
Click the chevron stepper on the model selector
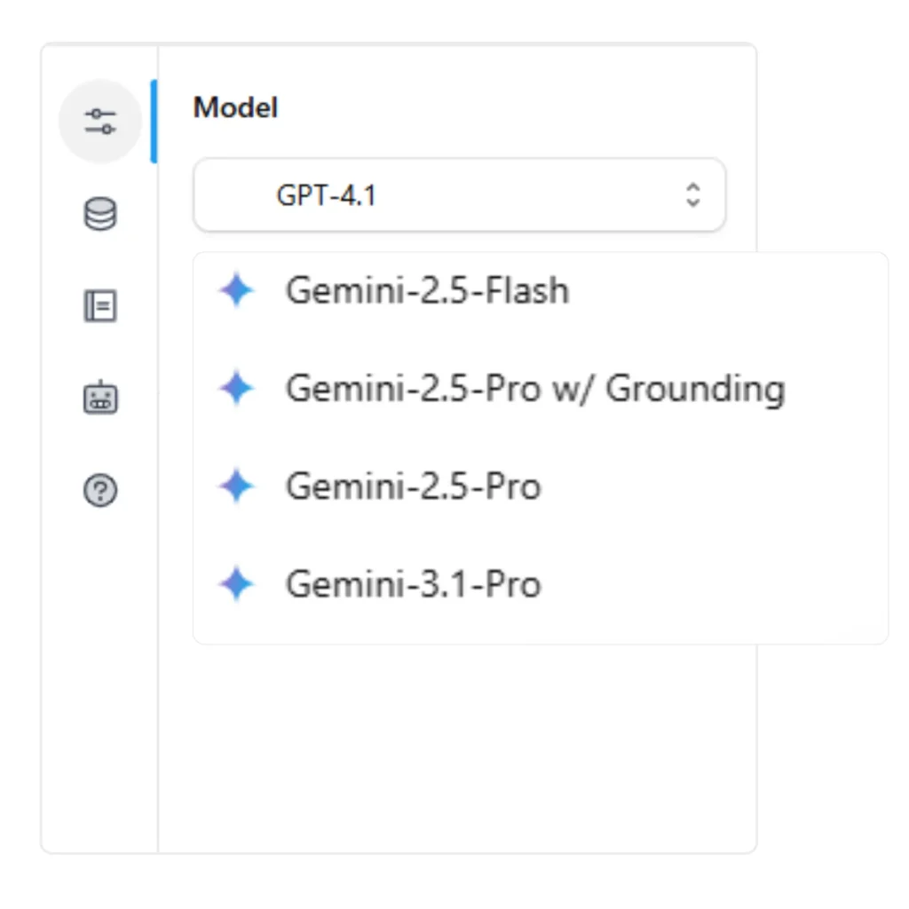point(692,195)
